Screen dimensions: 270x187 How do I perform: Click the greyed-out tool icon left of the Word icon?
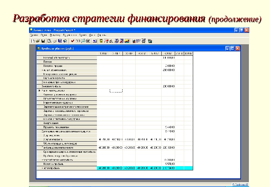pos(55,41)
